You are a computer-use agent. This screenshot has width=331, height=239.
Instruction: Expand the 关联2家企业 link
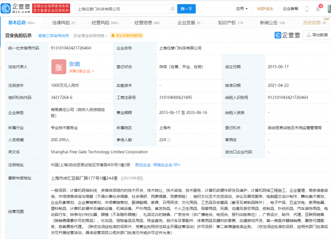[x=81, y=71]
